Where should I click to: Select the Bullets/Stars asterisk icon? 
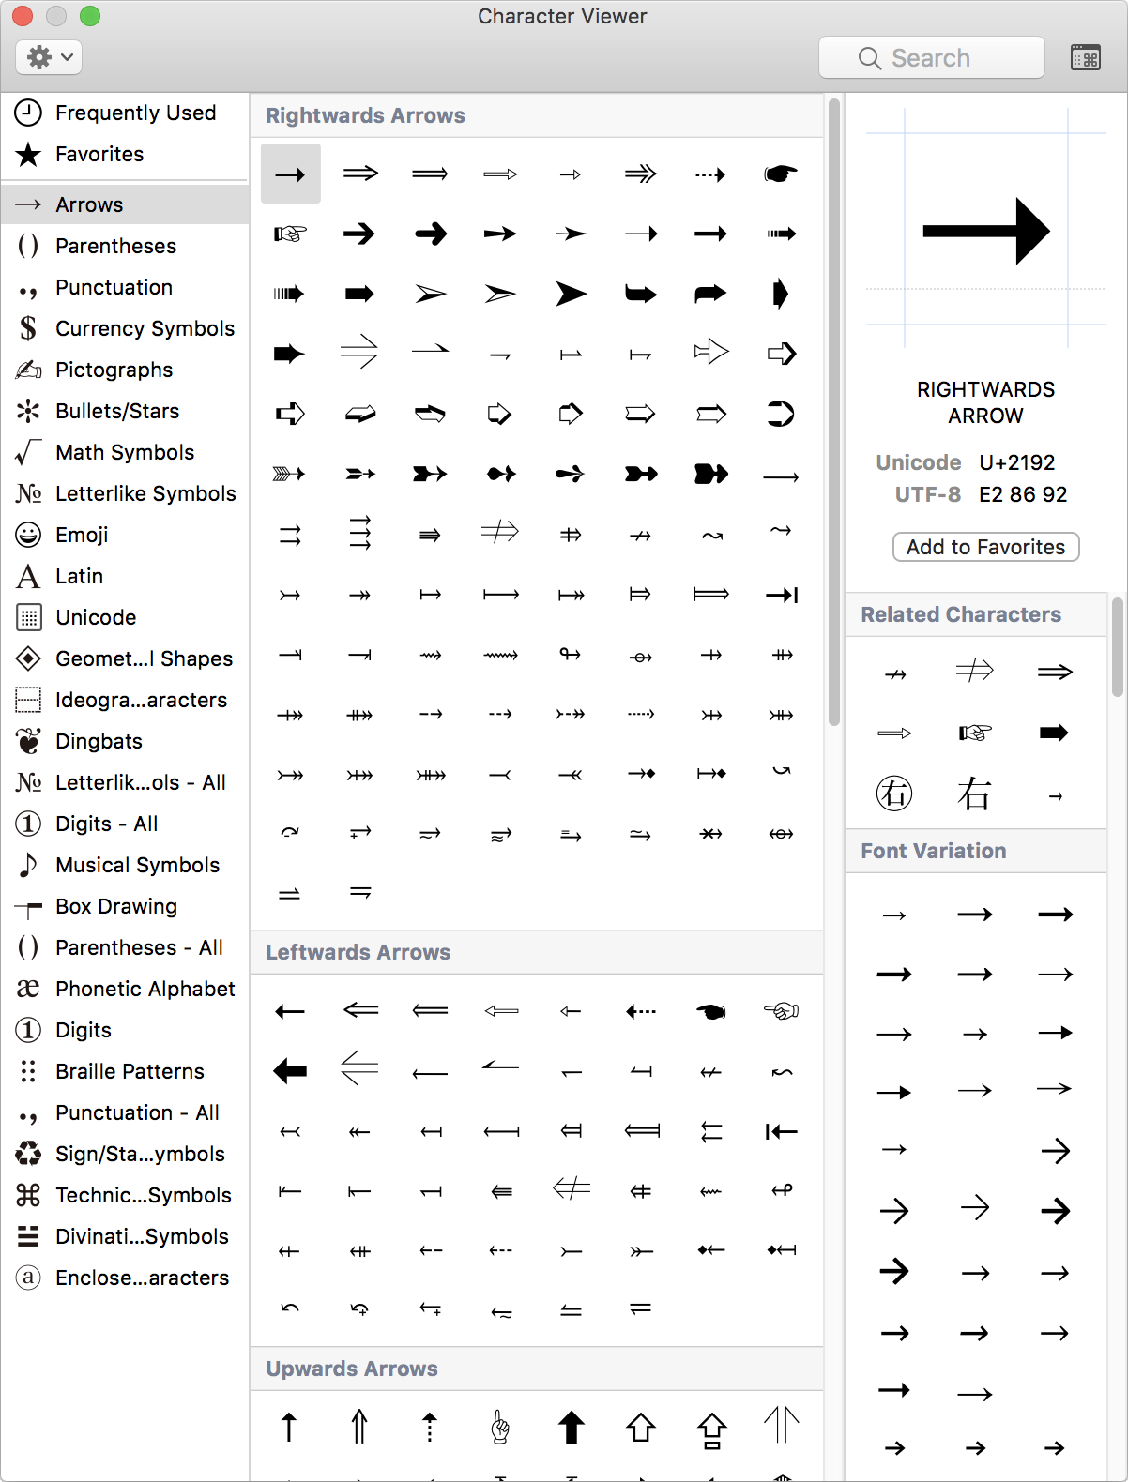[x=27, y=411]
